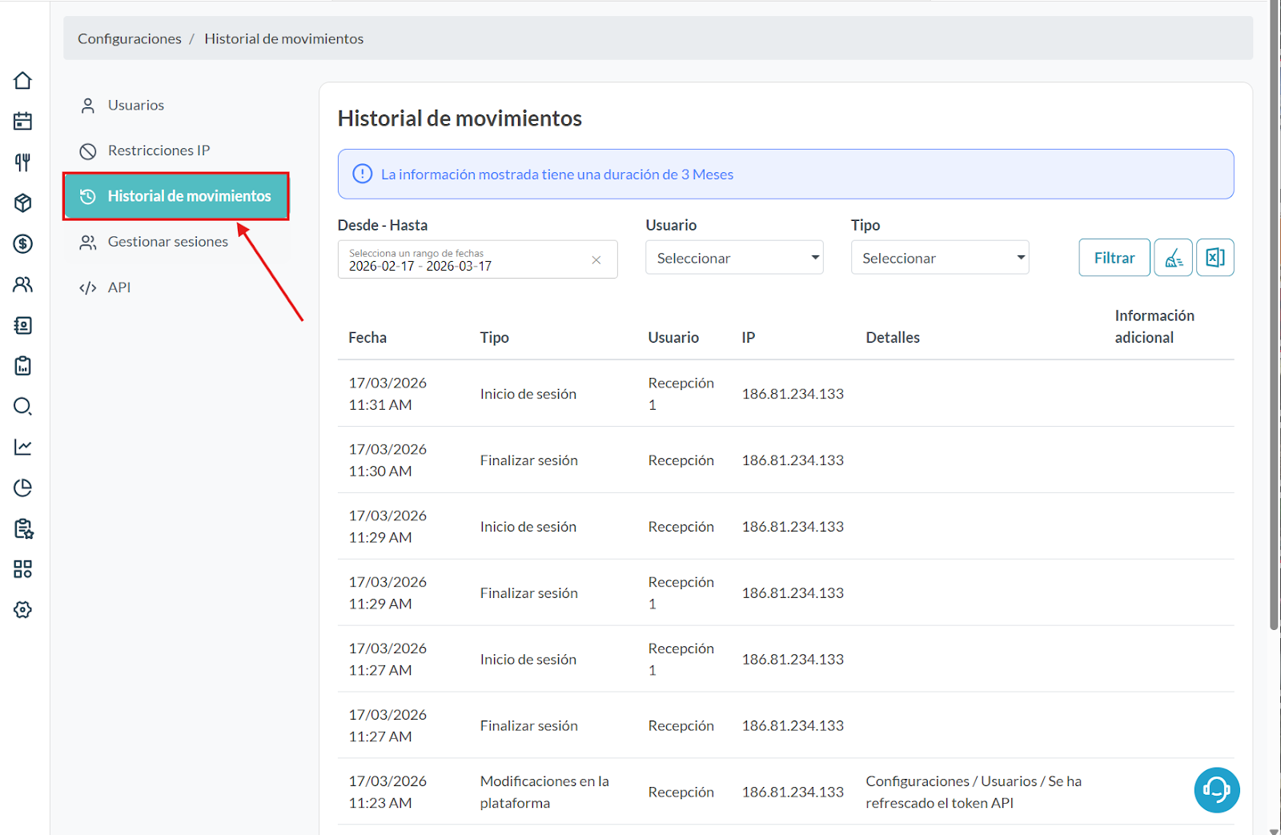The height and width of the screenshot is (835, 1281).
Task: Click the Configuraciones breadcrumb link
Action: 130,38
